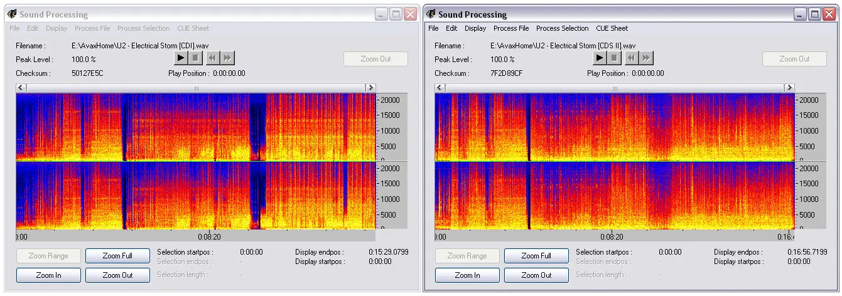The width and height of the screenshot is (842, 296).
Task: Click Play Position value in right window
Action: coord(648,73)
